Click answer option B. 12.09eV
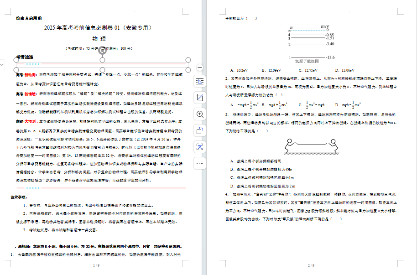 pos(271,71)
